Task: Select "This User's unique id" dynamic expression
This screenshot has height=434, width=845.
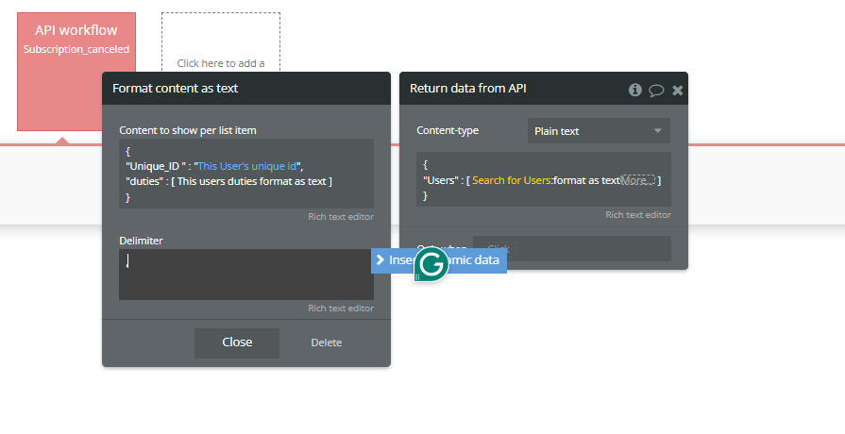Action: pos(247,165)
